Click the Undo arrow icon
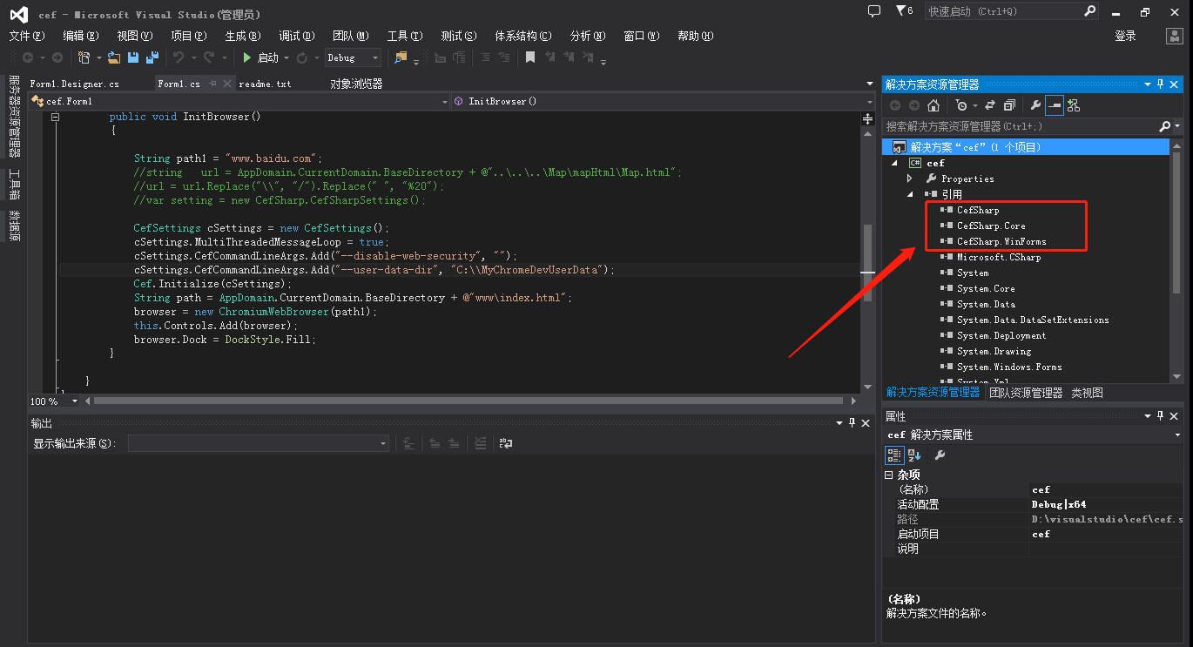The height and width of the screenshot is (647, 1193). [x=179, y=57]
